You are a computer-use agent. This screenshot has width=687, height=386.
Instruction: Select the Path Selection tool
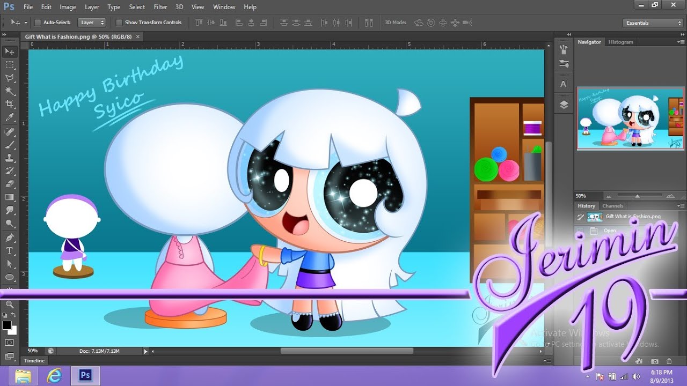tap(10, 264)
